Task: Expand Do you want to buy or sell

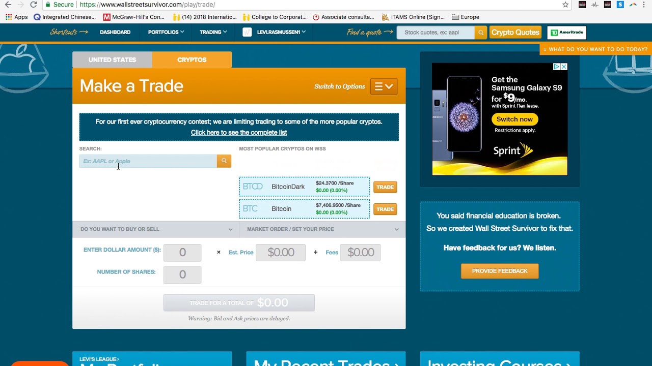Action: pyautogui.click(x=155, y=229)
